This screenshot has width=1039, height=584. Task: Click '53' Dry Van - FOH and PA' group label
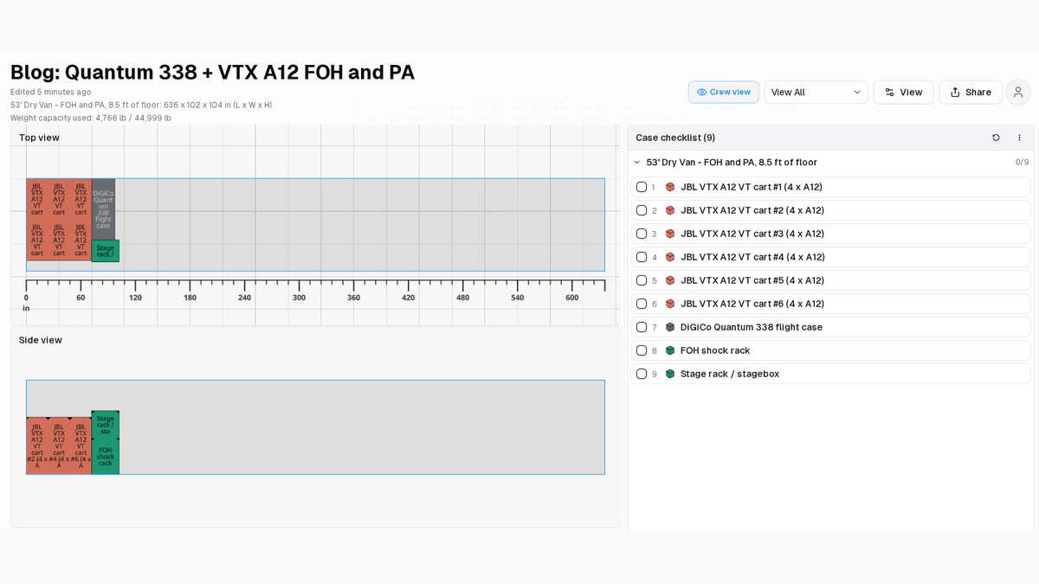point(732,163)
